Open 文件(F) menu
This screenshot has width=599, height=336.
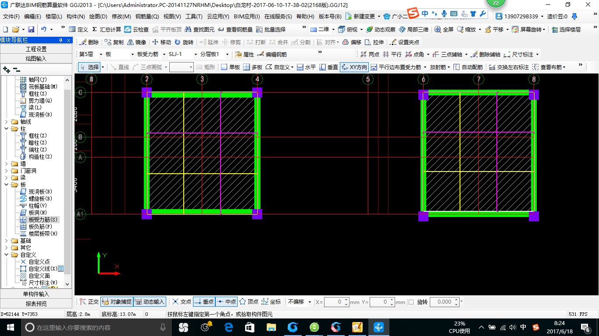(x=11, y=17)
